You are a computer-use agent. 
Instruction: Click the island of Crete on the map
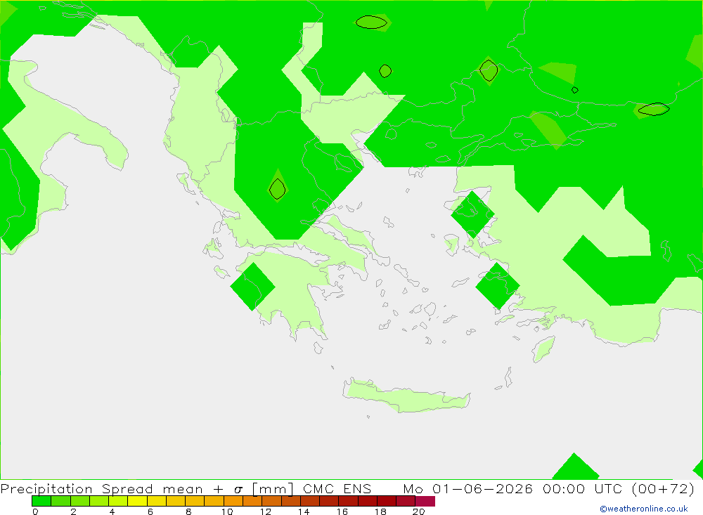(406, 396)
